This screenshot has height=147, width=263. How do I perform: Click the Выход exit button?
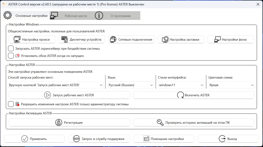click(x=228, y=139)
